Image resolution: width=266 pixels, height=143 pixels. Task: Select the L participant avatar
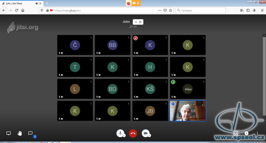[75, 89]
